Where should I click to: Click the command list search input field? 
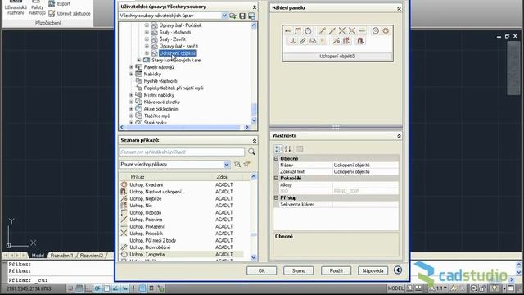tap(182, 152)
